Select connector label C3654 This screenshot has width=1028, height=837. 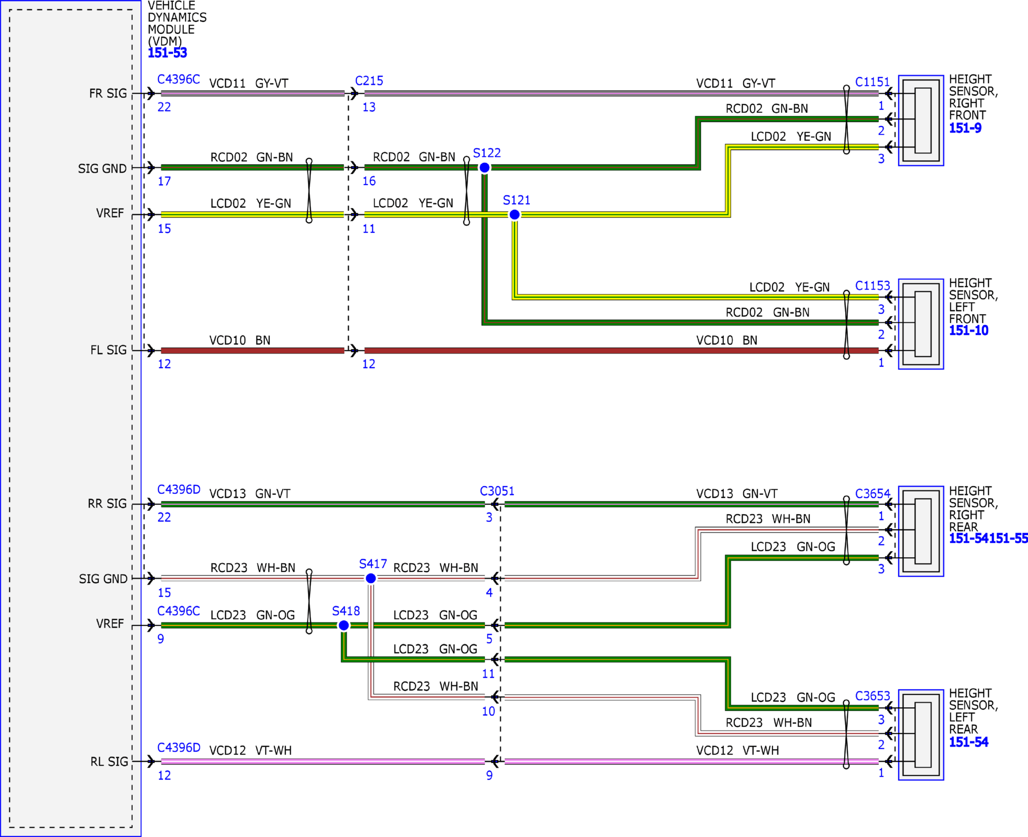click(x=873, y=494)
